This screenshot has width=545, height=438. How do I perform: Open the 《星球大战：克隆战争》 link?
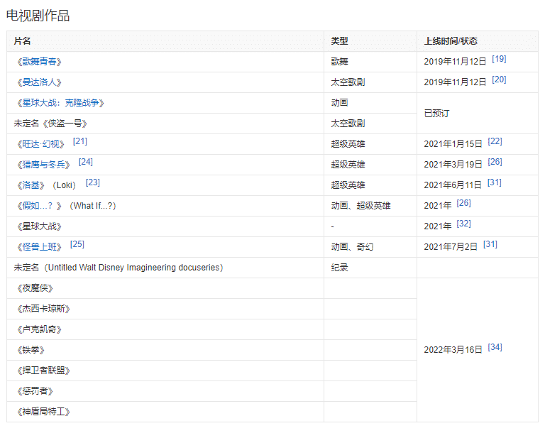click(x=60, y=103)
